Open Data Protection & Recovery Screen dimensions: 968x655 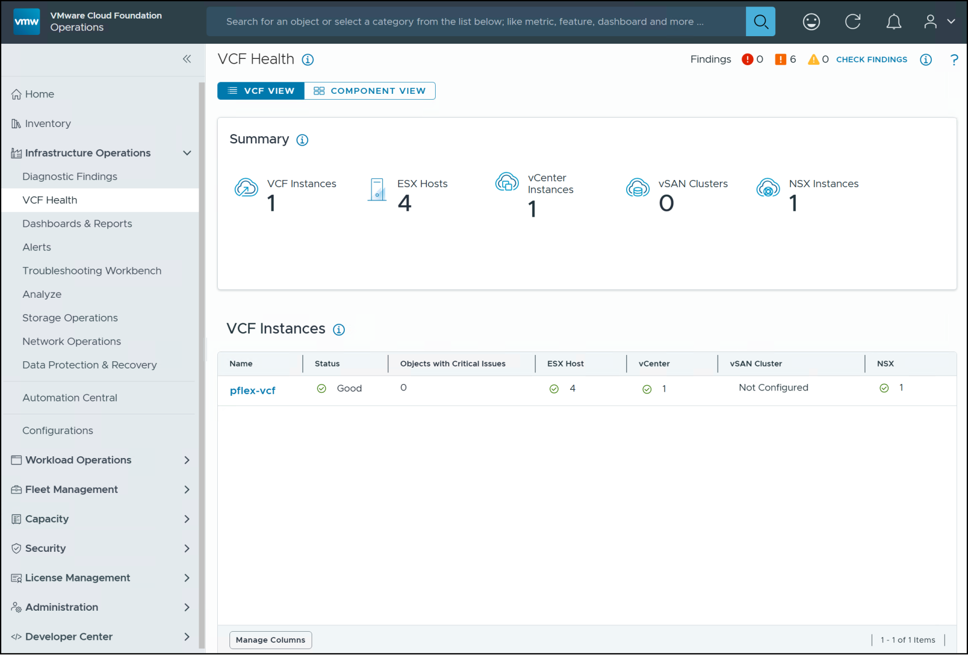click(x=90, y=365)
